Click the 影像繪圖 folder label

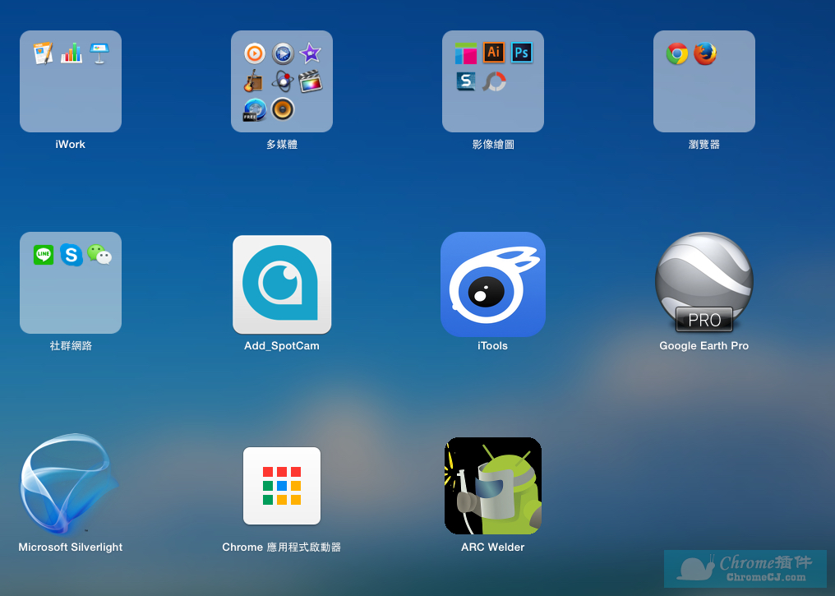click(493, 145)
